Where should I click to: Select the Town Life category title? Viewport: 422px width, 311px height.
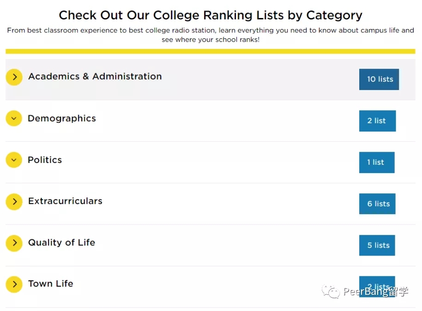[51, 284]
